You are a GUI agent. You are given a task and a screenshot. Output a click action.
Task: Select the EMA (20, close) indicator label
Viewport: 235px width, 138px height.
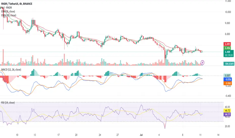click(9, 15)
